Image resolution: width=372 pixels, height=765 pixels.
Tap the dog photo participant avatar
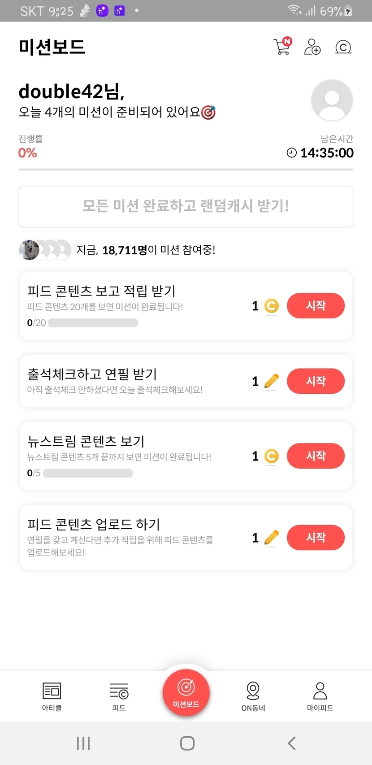click(x=29, y=250)
